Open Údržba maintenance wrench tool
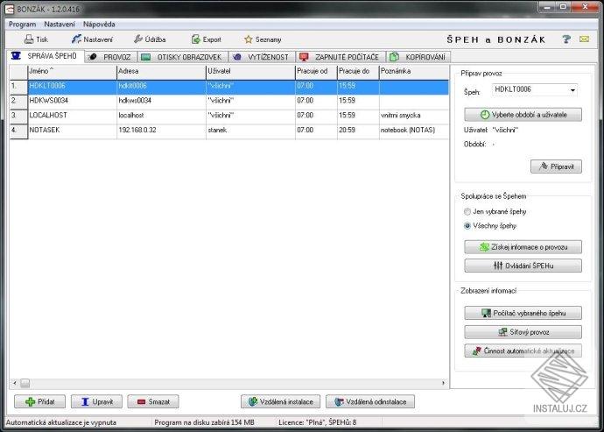The width and height of the screenshot is (604, 432). pos(138,39)
